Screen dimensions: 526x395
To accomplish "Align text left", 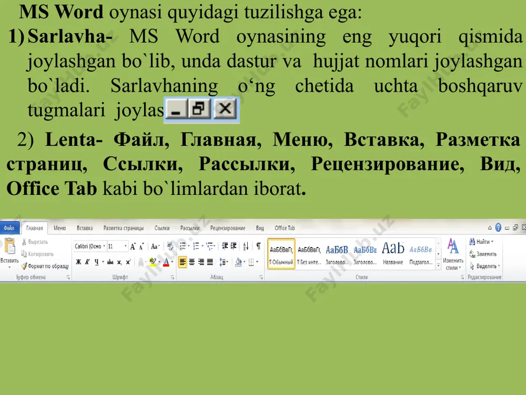I will 183,262.
